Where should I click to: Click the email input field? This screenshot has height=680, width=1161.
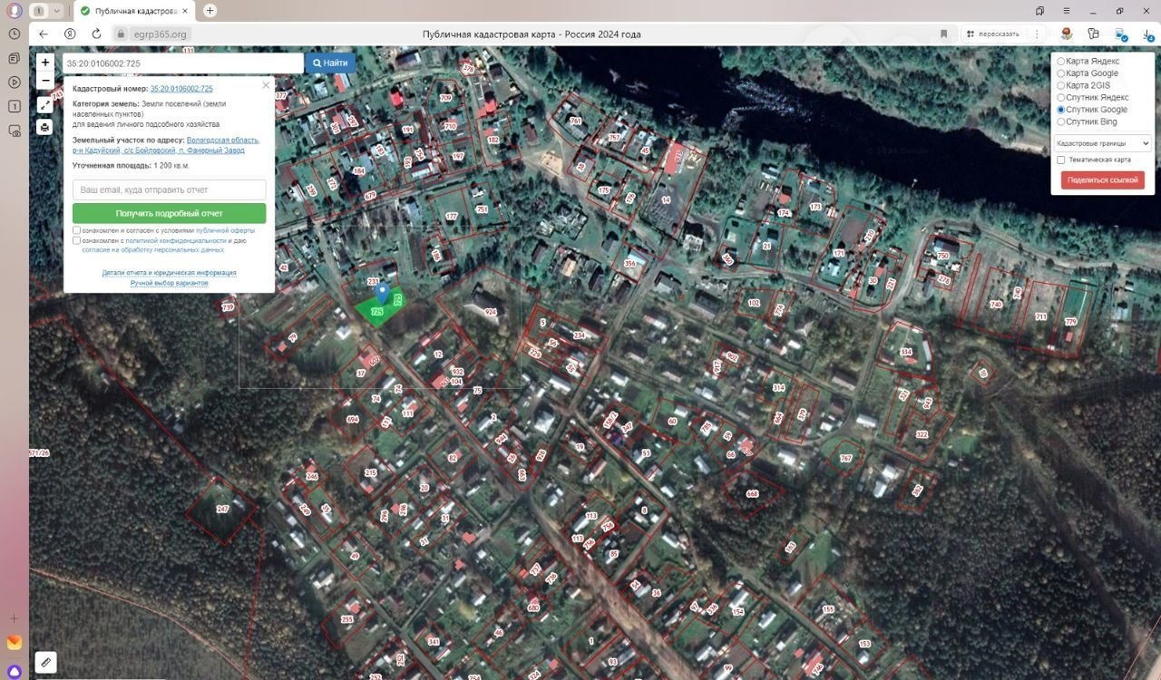coord(169,190)
